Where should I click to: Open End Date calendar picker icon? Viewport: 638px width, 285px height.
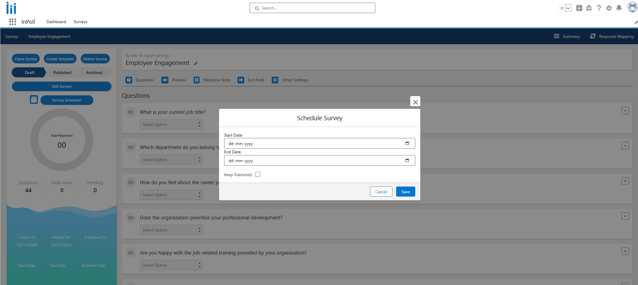(407, 160)
